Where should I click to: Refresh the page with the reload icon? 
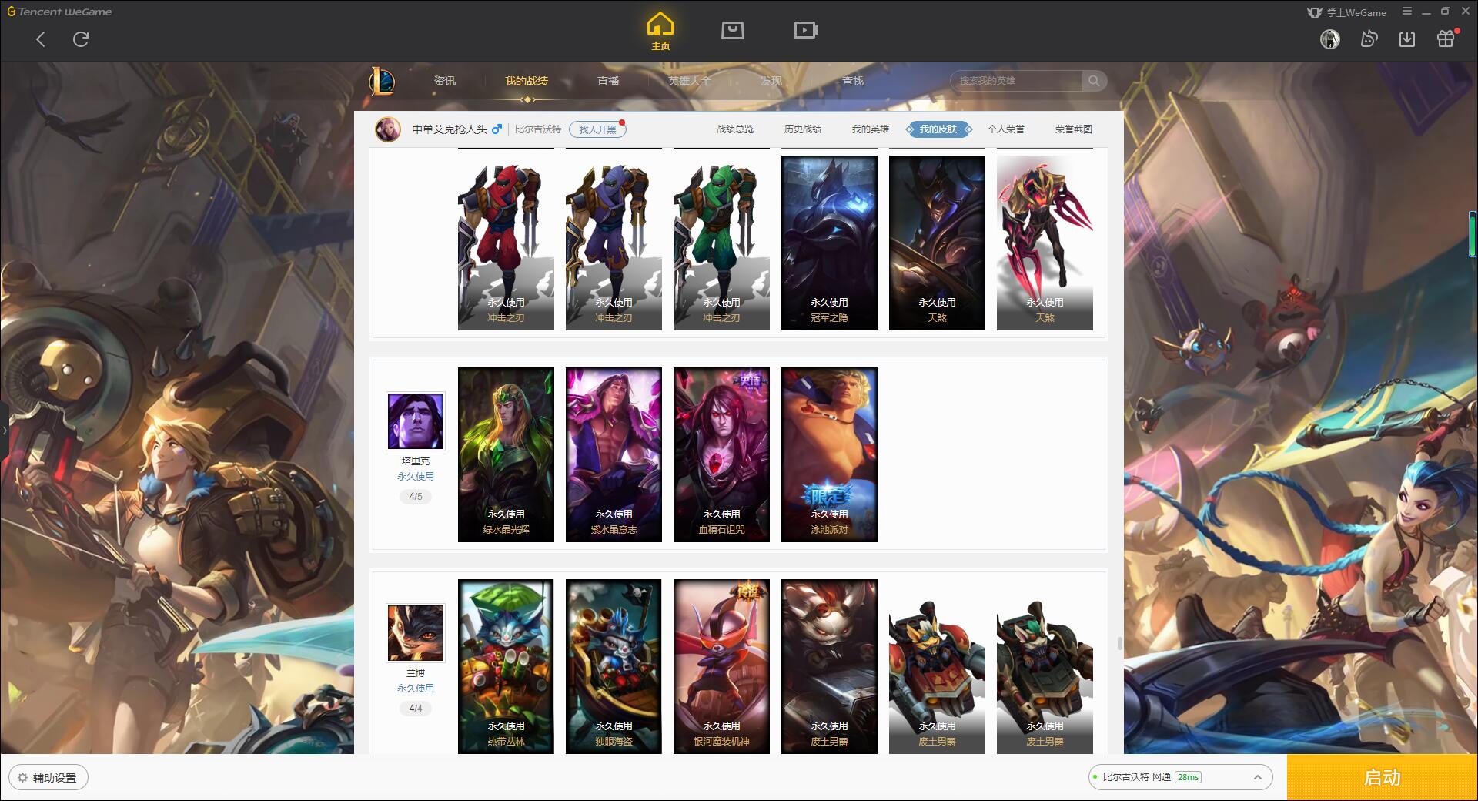81,39
